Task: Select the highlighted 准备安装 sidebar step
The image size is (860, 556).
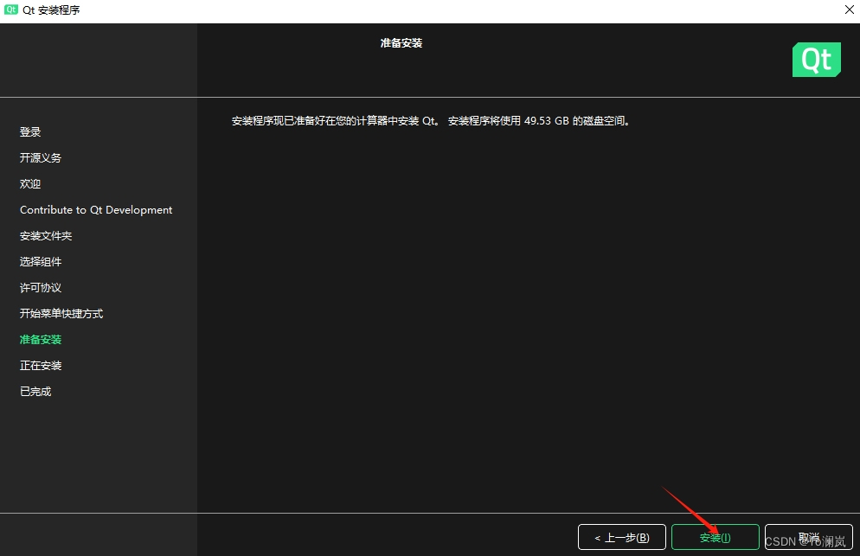Action: click(x=41, y=340)
